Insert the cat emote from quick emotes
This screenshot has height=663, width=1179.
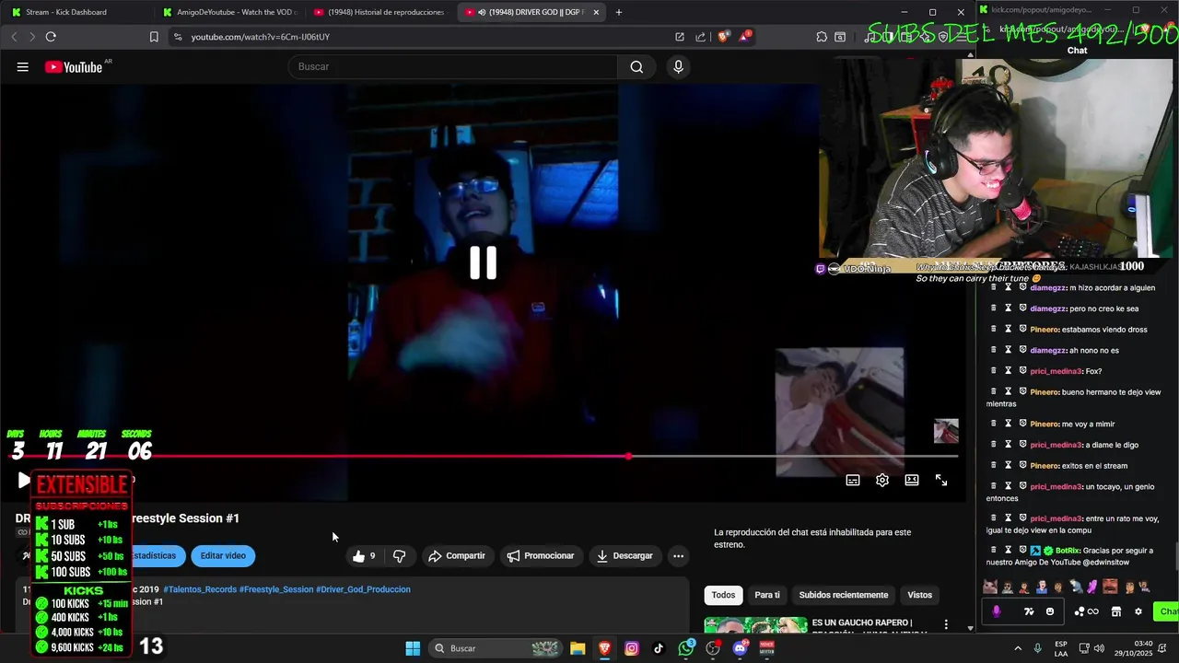click(990, 587)
